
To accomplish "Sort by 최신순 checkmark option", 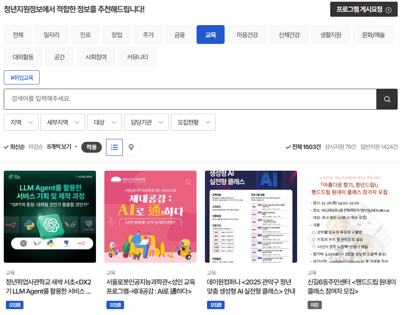I will (x=14, y=147).
